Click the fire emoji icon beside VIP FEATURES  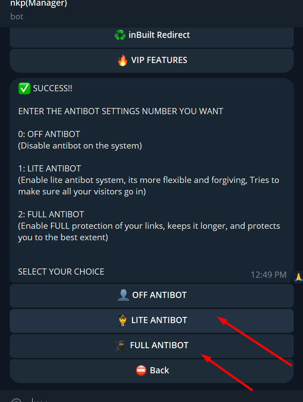(x=123, y=60)
